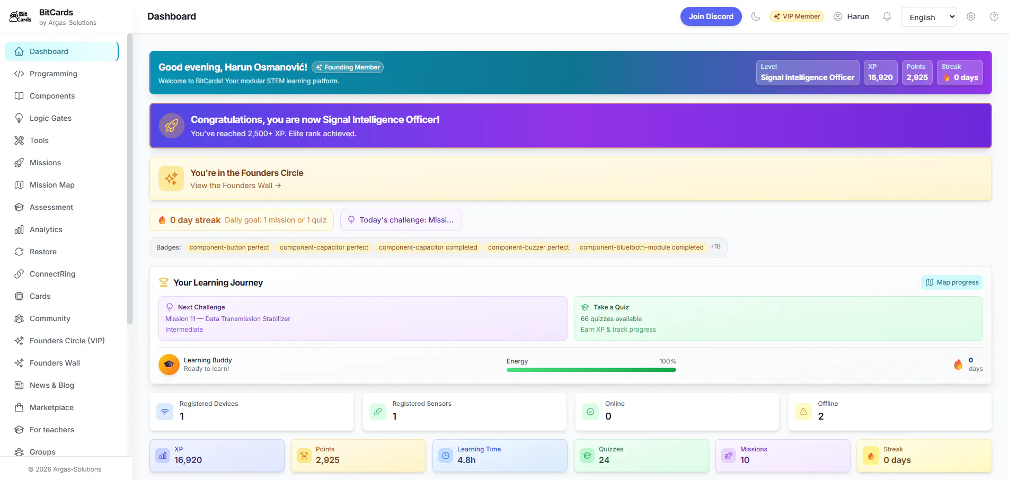The width and height of the screenshot is (1009, 480).
Task: Open settings with the gear icon
Action: (x=971, y=16)
